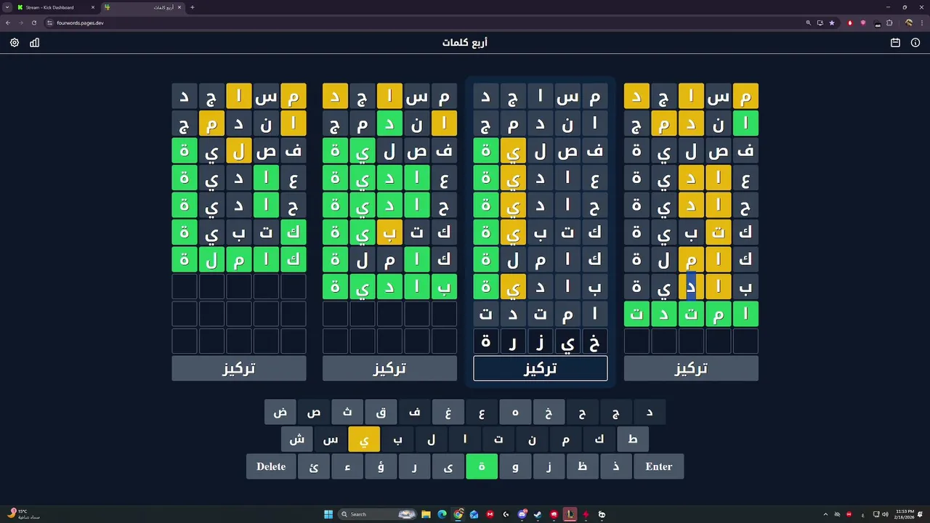Launch Microsoft Edge from the taskbar

point(442,514)
